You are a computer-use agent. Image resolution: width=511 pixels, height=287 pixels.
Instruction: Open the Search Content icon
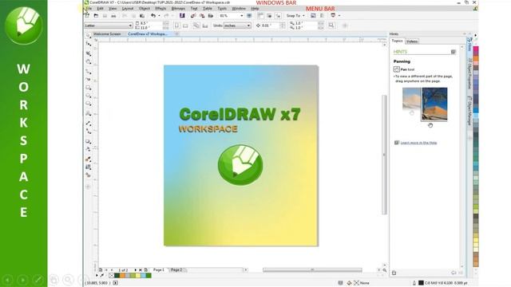pyautogui.click(x=182, y=16)
